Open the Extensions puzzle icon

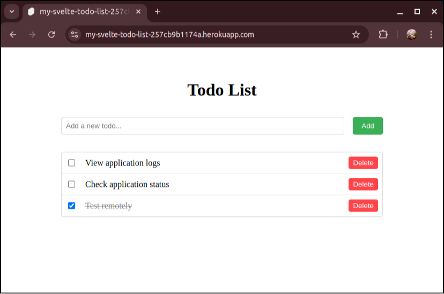click(383, 34)
